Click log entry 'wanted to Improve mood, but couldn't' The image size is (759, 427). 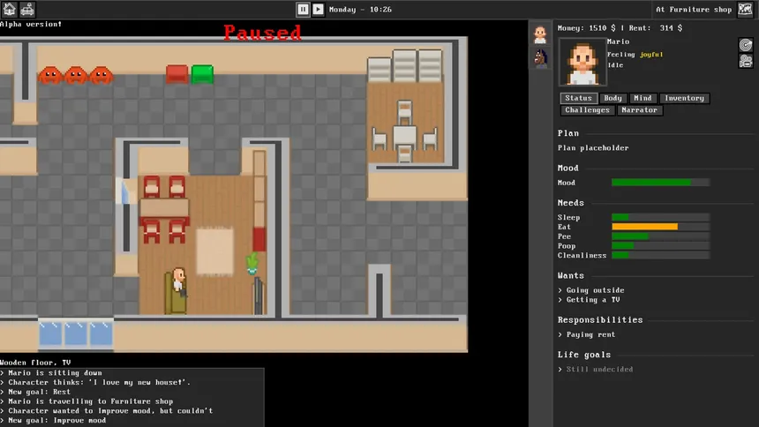click(x=107, y=410)
